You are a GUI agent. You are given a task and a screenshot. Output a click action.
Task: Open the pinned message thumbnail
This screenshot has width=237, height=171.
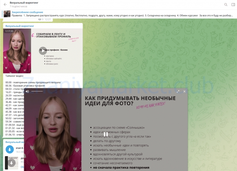click(x=7, y=14)
